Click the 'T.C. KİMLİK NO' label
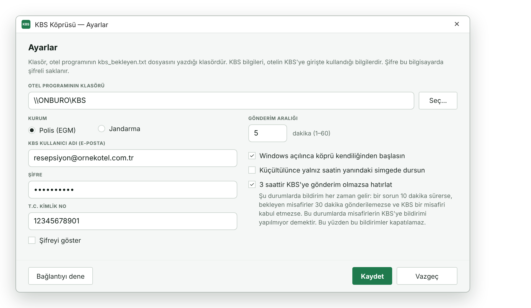The height and width of the screenshot is (308, 531). (x=47, y=206)
